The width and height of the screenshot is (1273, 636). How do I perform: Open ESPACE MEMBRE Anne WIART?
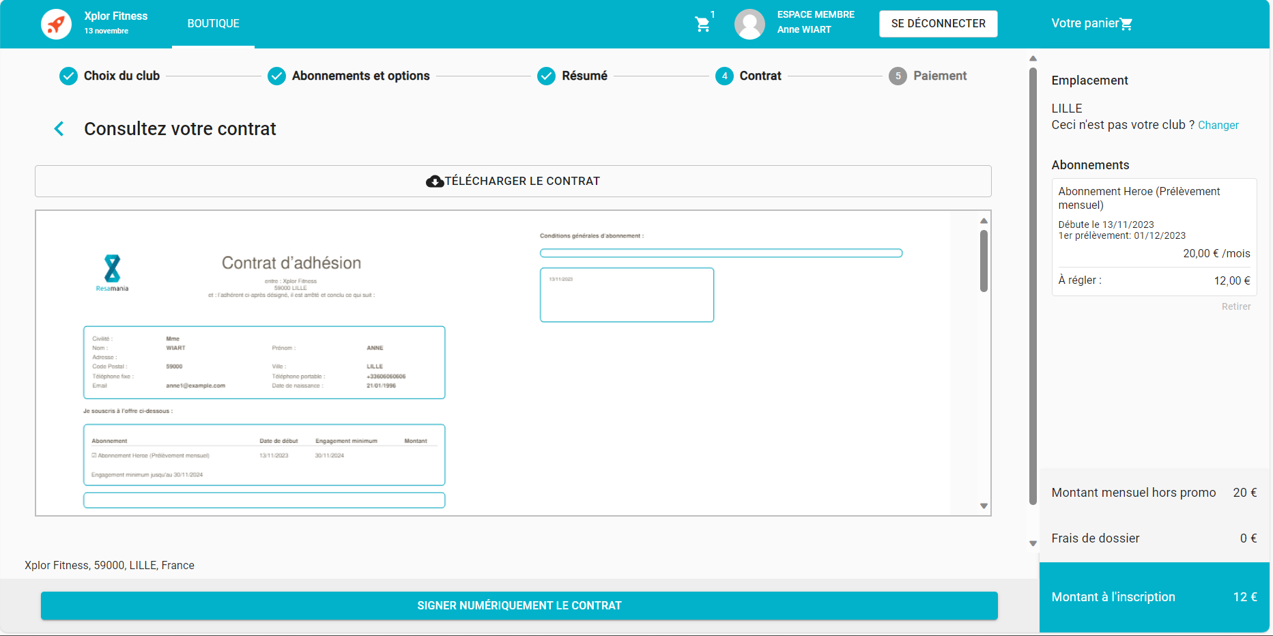point(816,22)
